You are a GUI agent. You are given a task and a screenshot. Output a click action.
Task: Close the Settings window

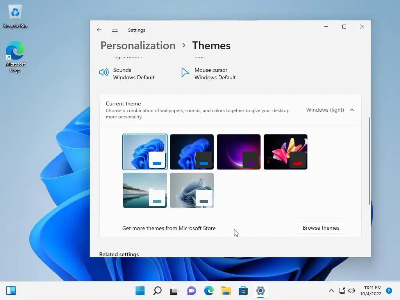click(362, 27)
